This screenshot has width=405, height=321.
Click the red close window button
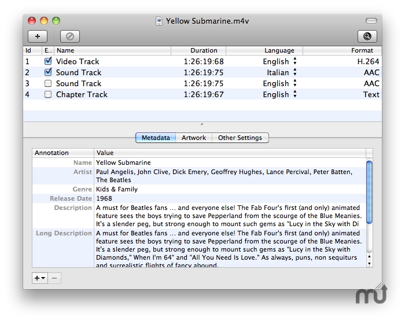pyautogui.click(x=32, y=21)
